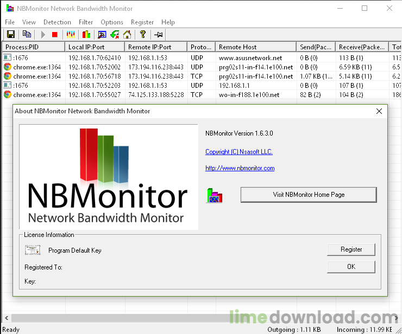Sort by the Receive(Packe... column header
This screenshot has width=402, height=334.
pos(362,47)
